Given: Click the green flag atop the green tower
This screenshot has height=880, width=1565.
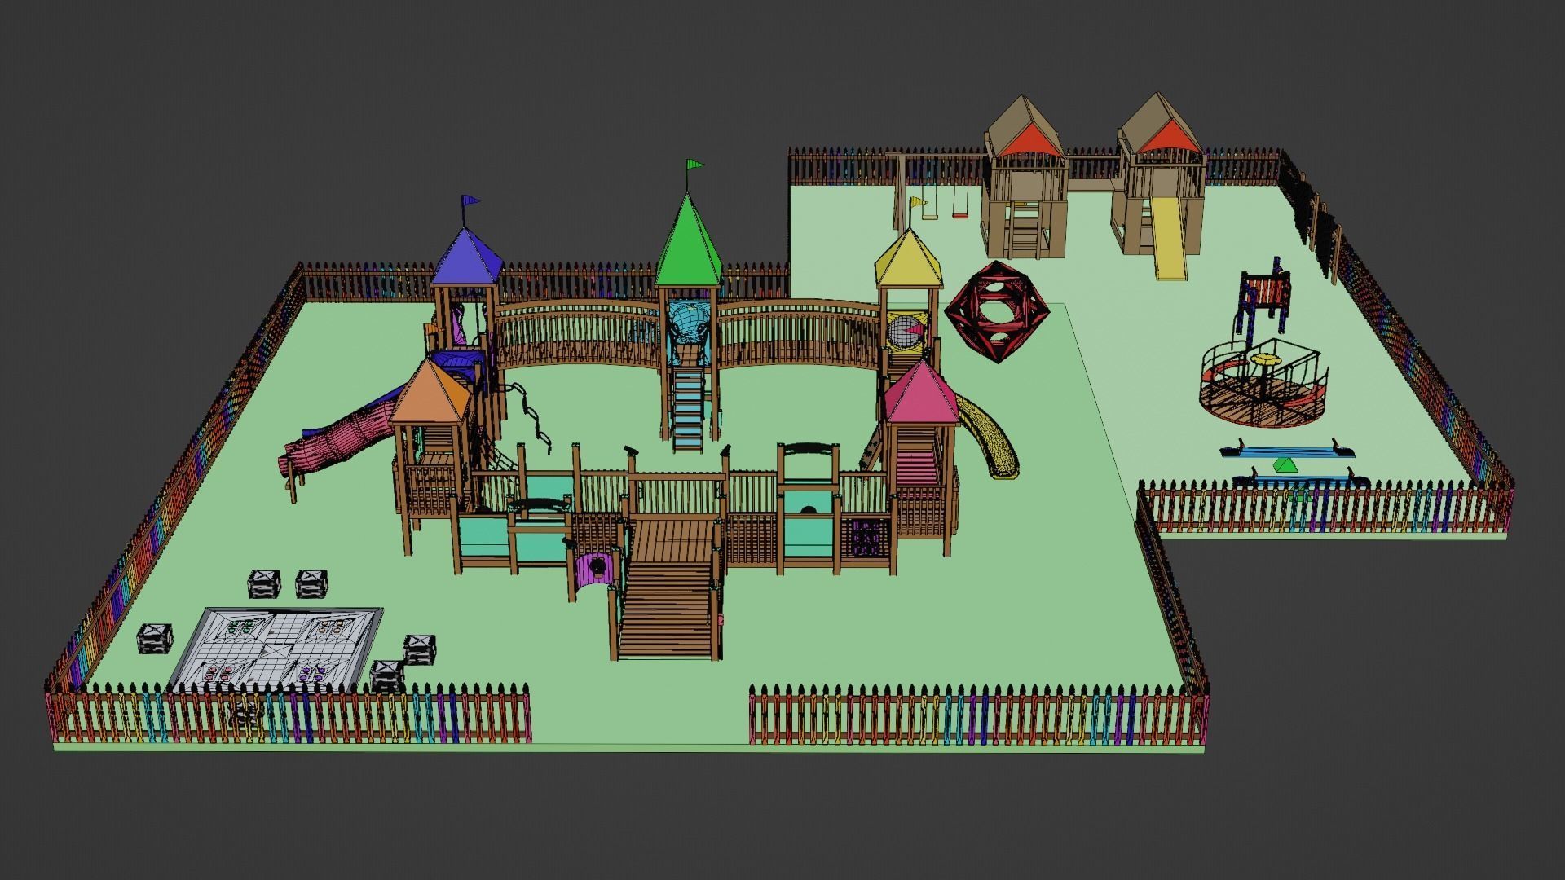Looking at the screenshot, I should click(694, 165).
